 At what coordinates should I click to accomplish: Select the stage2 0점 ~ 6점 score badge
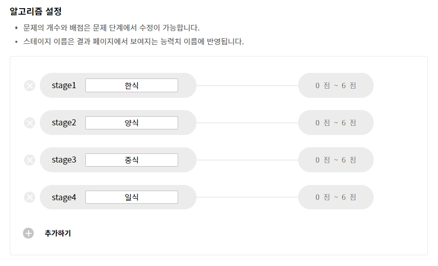(x=335, y=123)
